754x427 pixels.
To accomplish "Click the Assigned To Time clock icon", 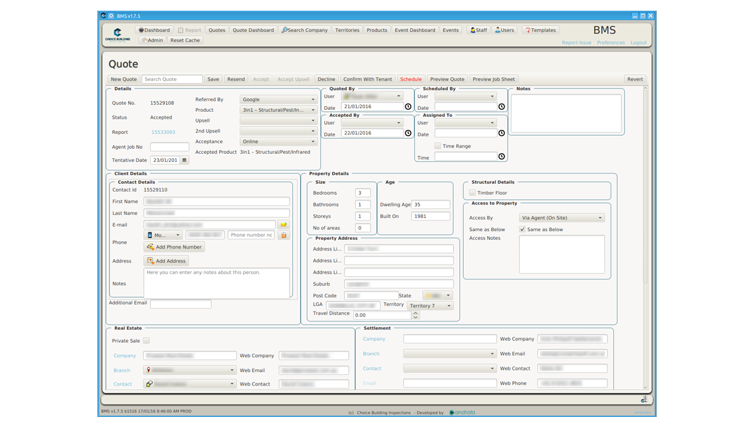I will click(x=501, y=156).
